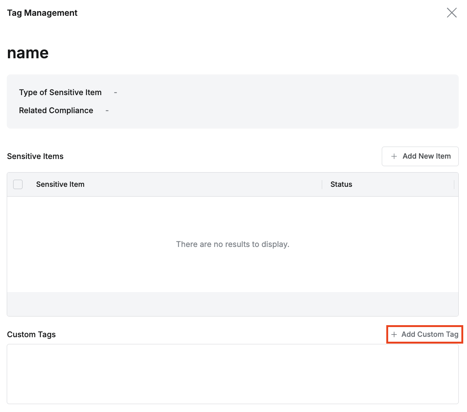Click the column divider right of Status
This screenshot has height=412, width=467.
click(454, 184)
